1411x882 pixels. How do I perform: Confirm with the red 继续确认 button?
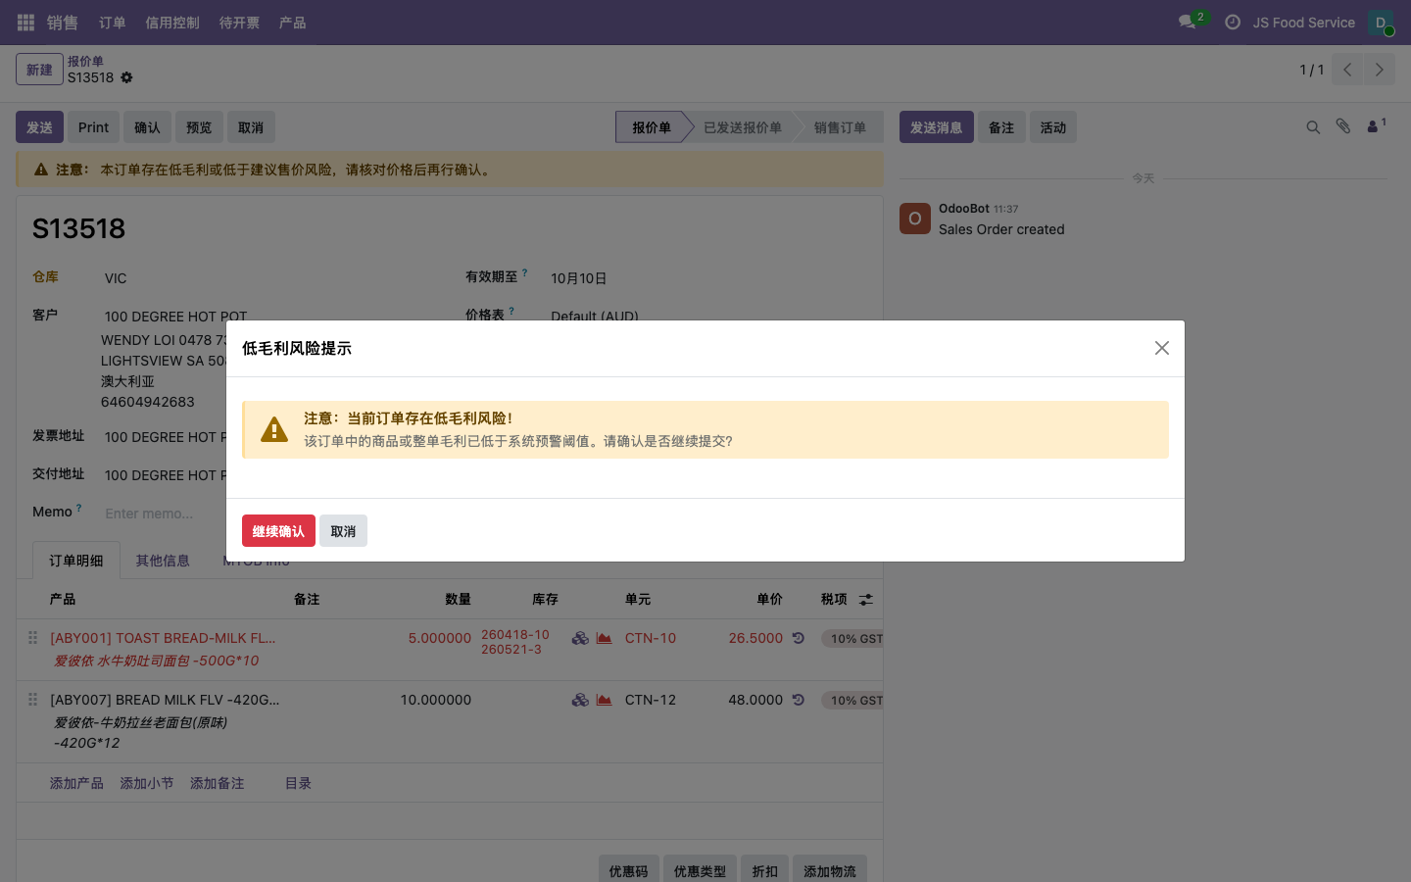point(278,531)
